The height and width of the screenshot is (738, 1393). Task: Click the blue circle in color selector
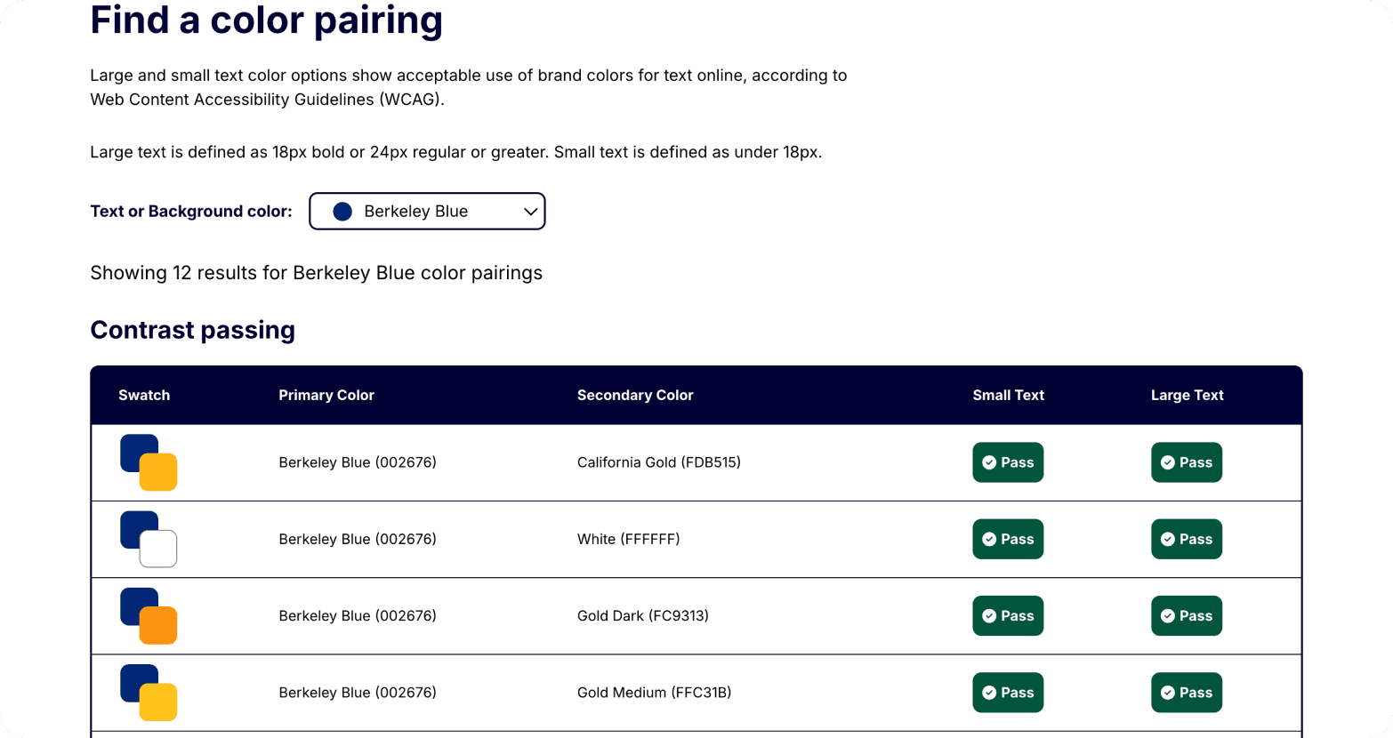coord(342,212)
